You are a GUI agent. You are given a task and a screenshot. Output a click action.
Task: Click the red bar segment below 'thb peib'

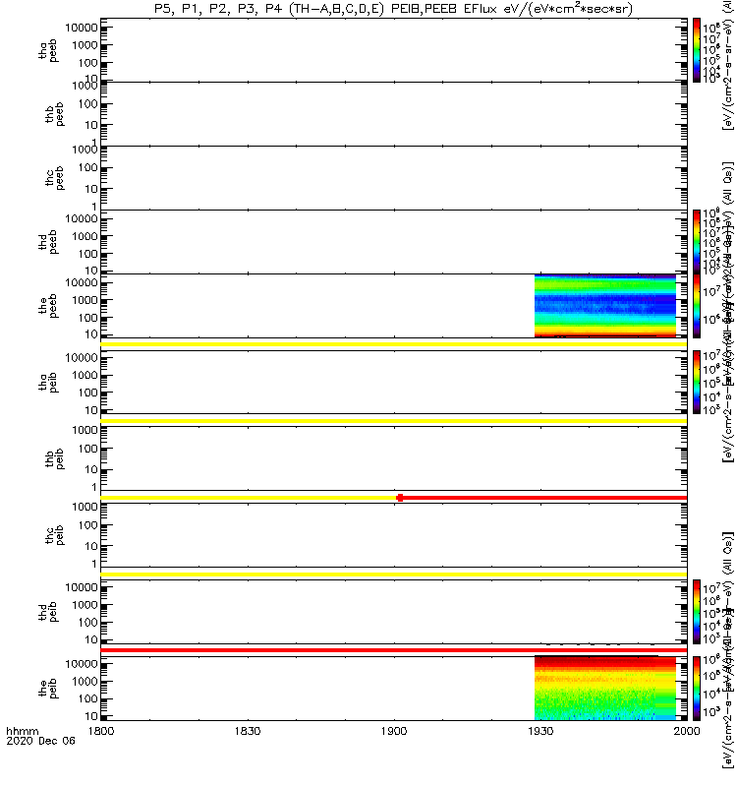(x=543, y=498)
